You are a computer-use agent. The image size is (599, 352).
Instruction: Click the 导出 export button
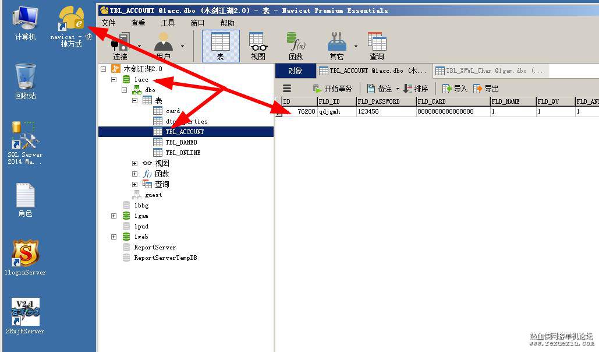pyautogui.click(x=486, y=89)
